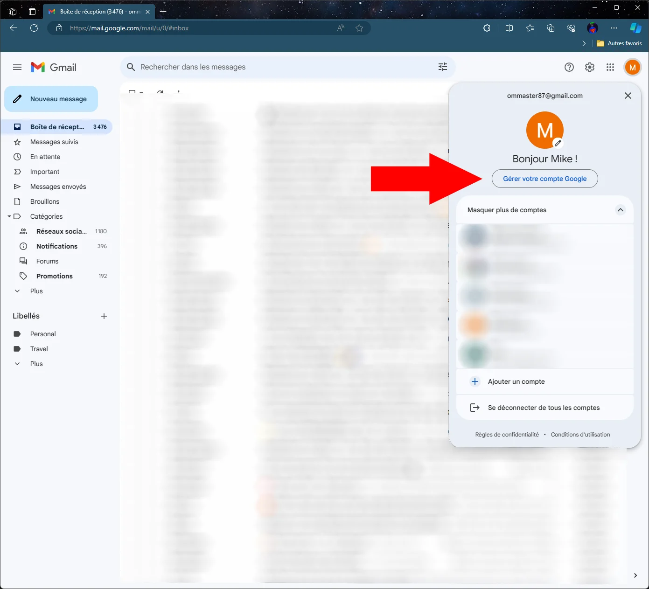This screenshot has height=589, width=649.
Task: Open the browser profile avatar
Action: (593, 28)
